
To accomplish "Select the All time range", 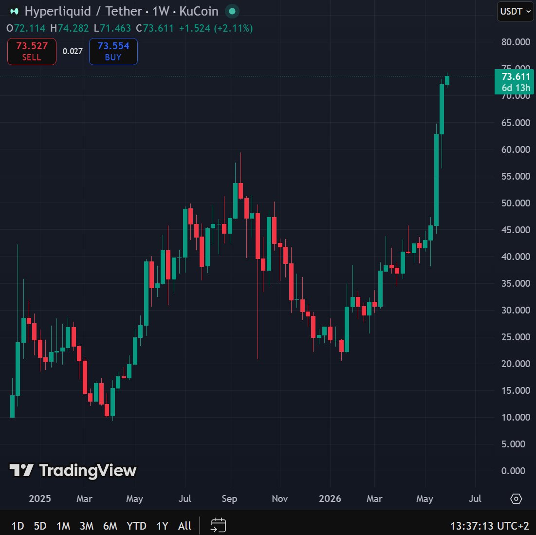I will coord(185,525).
